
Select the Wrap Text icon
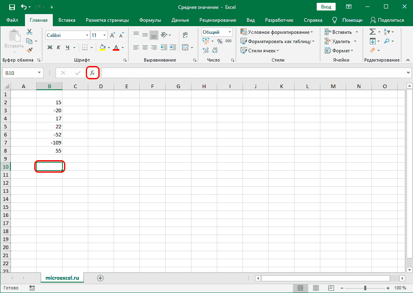pyautogui.click(x=185, y=35)
